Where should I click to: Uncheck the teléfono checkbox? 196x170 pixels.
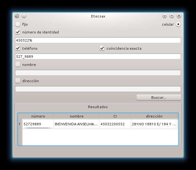[18, 48]
